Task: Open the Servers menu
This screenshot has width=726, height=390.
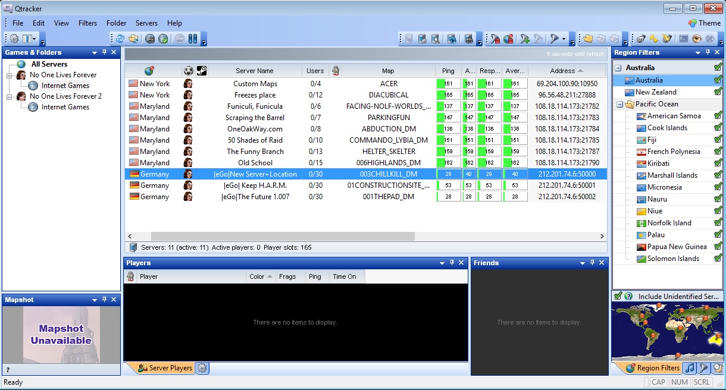Action: tap(146, 23)
